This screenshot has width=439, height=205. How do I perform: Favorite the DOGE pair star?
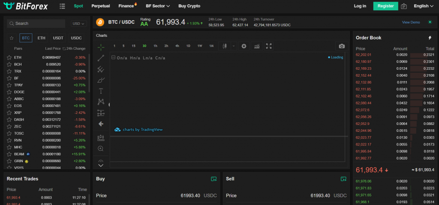coord(9,92)
